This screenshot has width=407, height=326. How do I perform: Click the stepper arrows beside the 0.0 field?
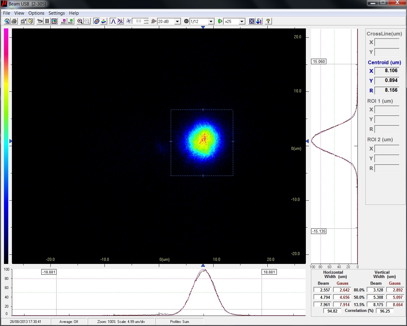click(x=146, y=21)
